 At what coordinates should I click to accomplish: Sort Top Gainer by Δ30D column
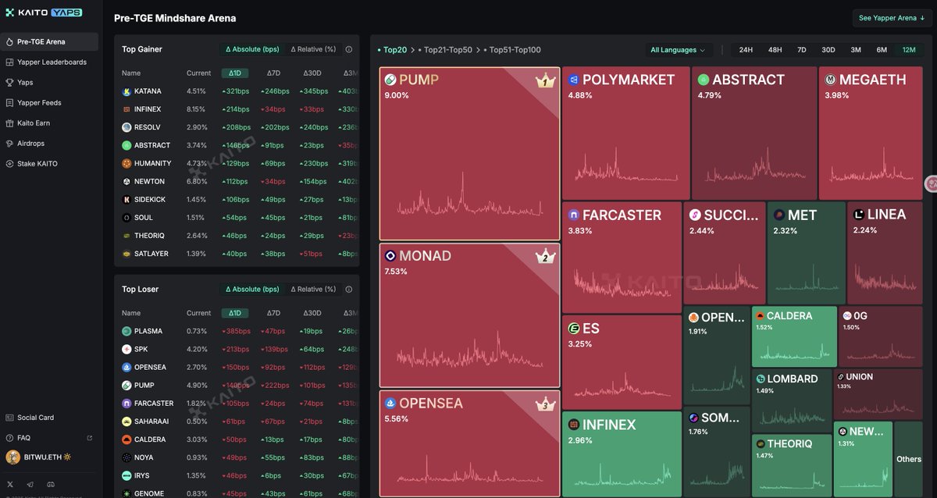[x=312, y=73]
